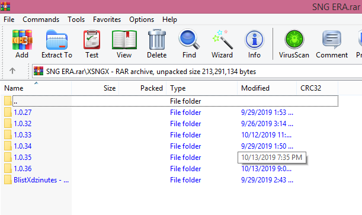362x215 pixels.
Task: Click folder icon of 1.0.27
Action: tap(8, 113)
